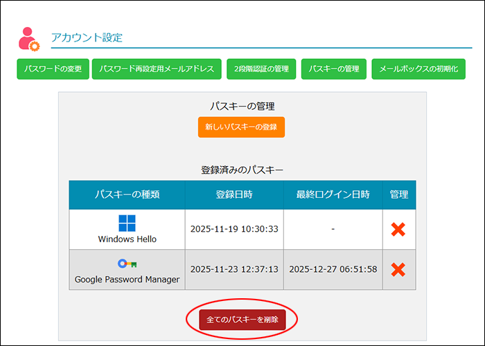This screenshot has width=485, height=346.
Task: Click the パスキーの種類 column header
Action: pos(127,194)
